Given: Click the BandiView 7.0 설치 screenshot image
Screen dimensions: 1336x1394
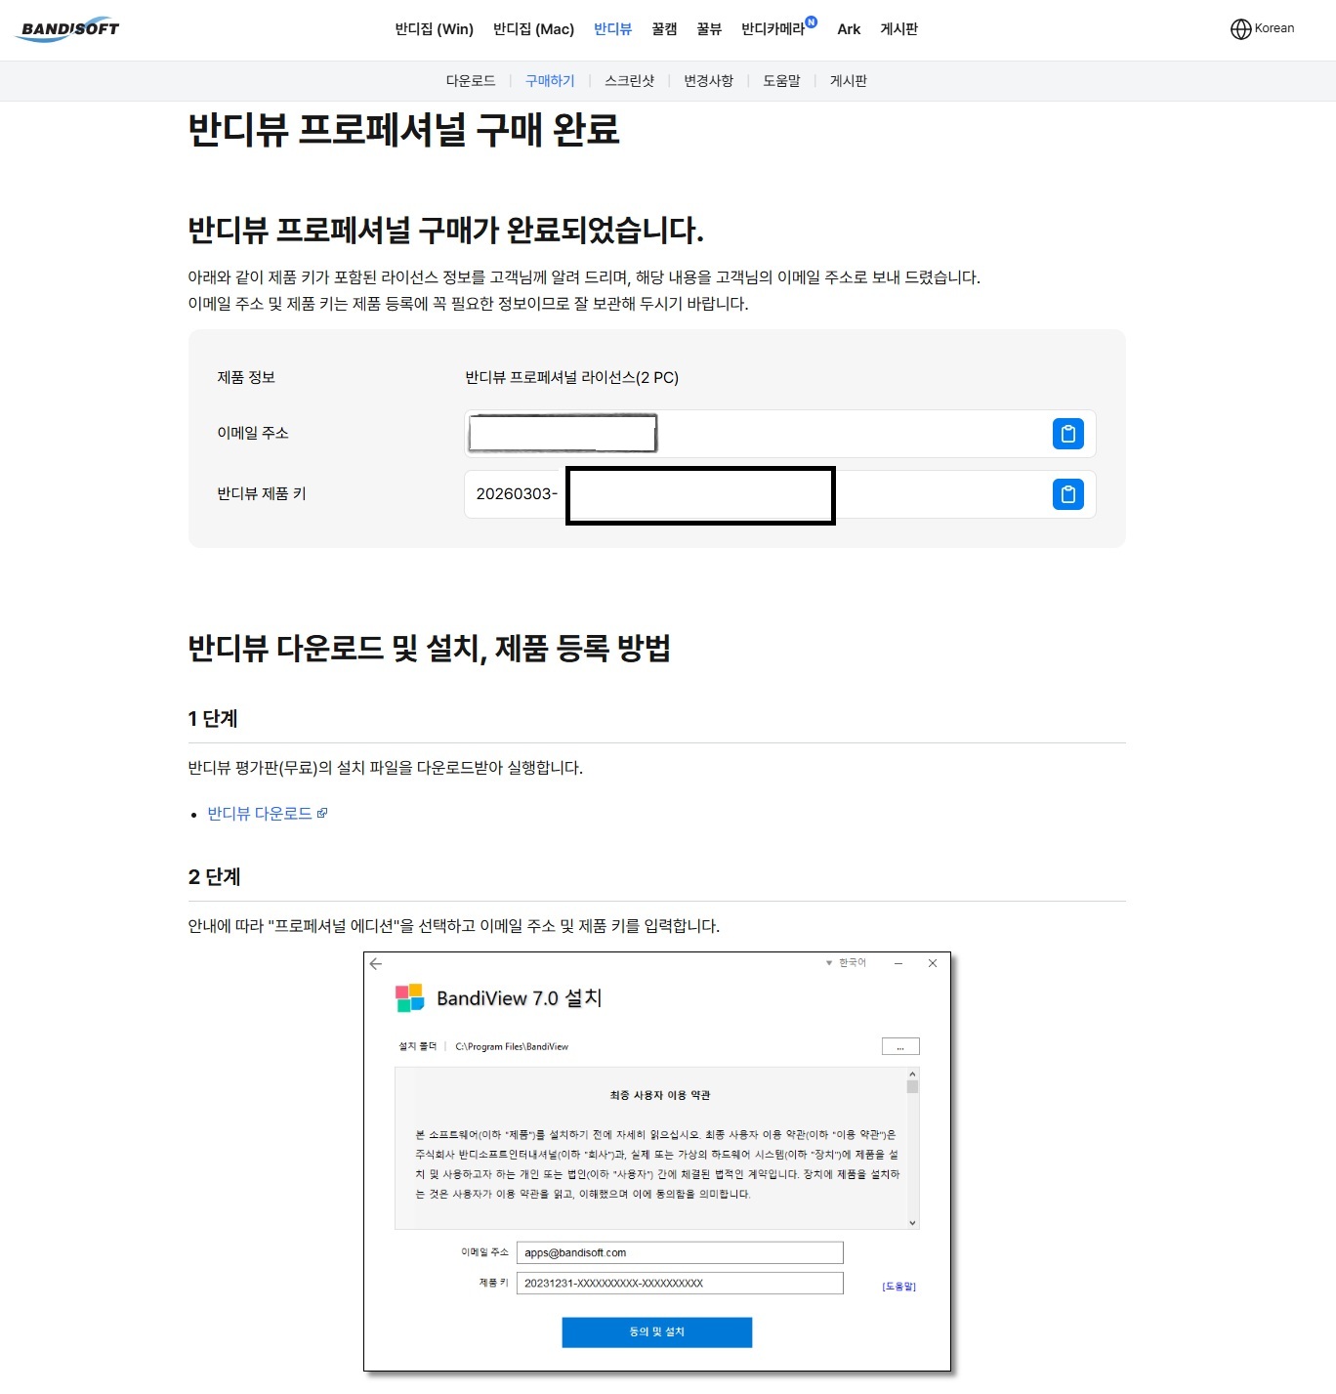Looking at the screenshot, I should pyautogui.click(x=657, y=1162).
